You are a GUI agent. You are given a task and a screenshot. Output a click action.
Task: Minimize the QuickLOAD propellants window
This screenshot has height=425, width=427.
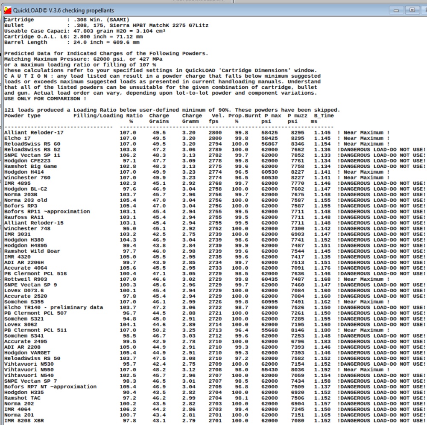[x=397, y=10]
